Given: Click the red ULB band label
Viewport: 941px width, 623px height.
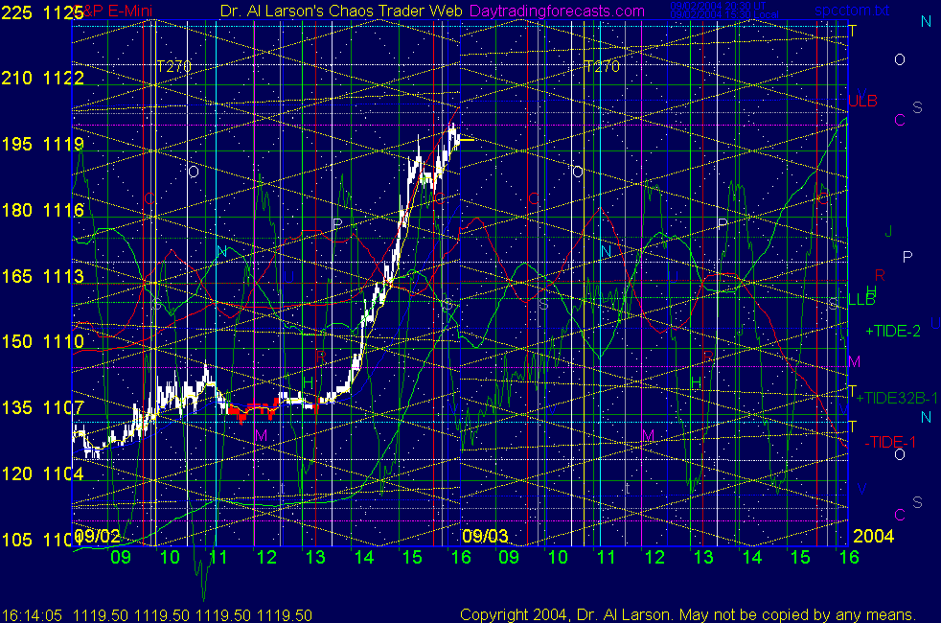Looking at the screenshot, I should (863, 102).
